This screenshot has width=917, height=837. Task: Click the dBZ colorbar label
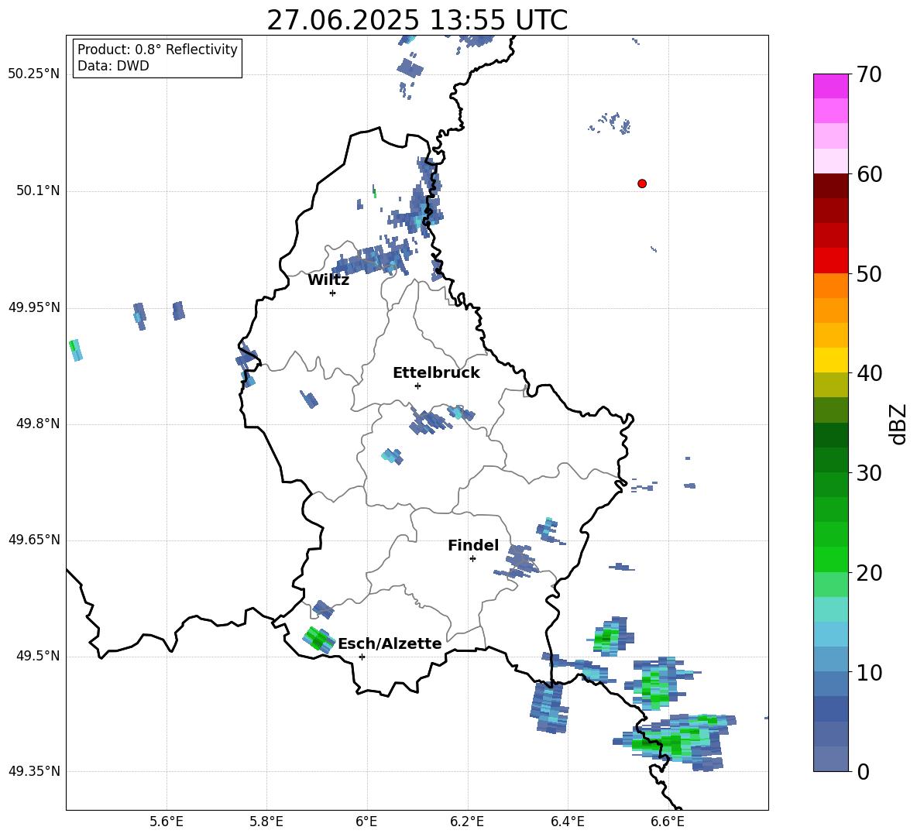pyautogui.click(x=898, y=424)
